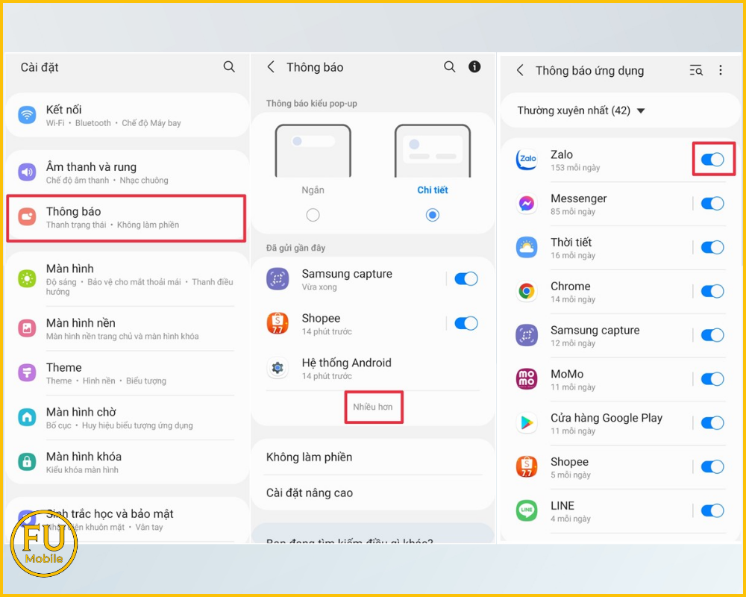The width and height of the screenshot is (746, 597).
Task: Click the Hệ thống Android gear icon
Action: click(x=278, y=369)
